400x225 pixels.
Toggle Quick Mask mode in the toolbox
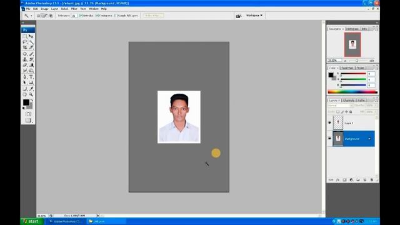28,114
